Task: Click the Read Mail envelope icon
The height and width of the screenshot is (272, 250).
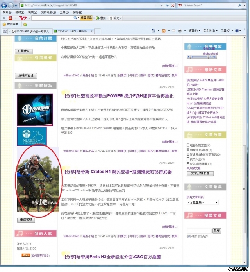Action: click(173, 31)
